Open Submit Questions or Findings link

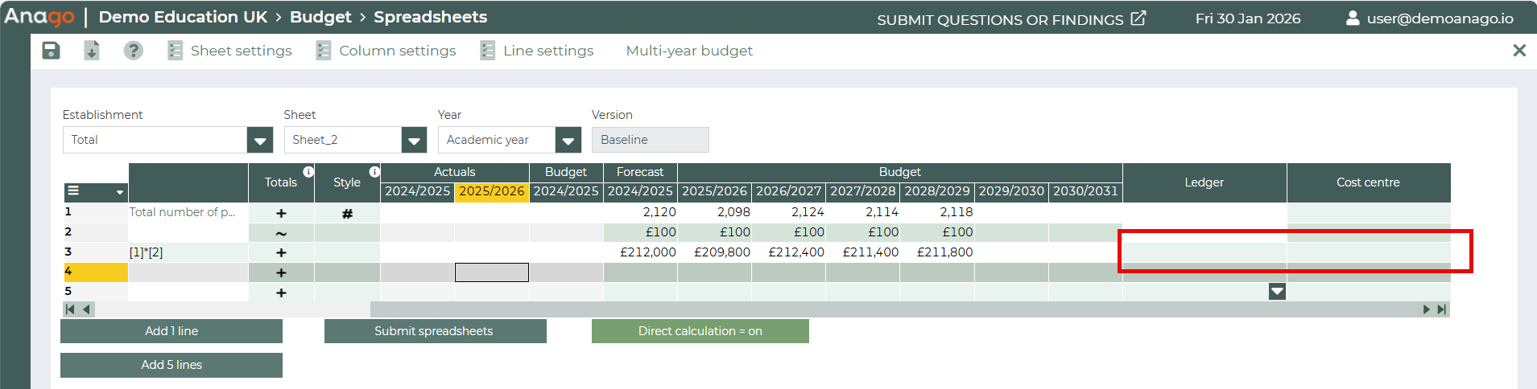click(1010, 19)
